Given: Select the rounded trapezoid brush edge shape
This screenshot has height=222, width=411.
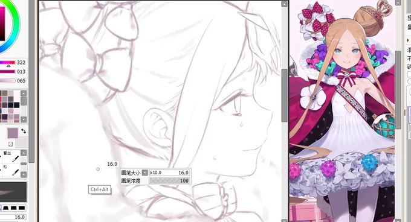Looking at the screenshot, I should pyautogui.click(x=6, y=208).
